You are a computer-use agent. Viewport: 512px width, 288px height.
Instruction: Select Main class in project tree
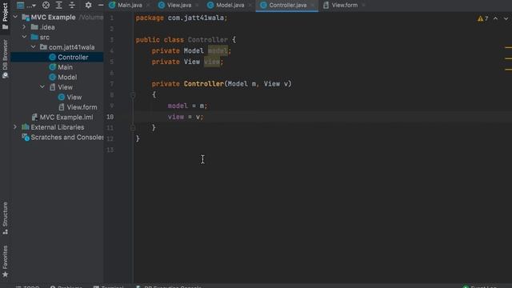pos(65,67)
